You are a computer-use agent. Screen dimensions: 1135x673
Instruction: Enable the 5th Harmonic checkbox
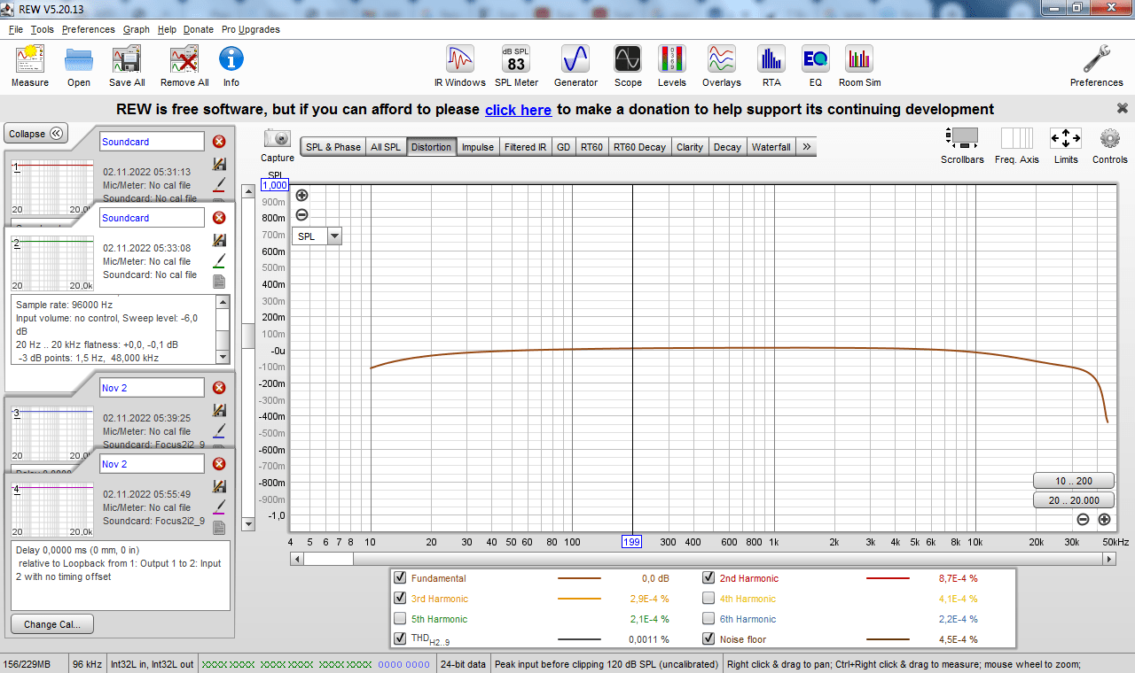pyautogui.click(x=400, y=619)
